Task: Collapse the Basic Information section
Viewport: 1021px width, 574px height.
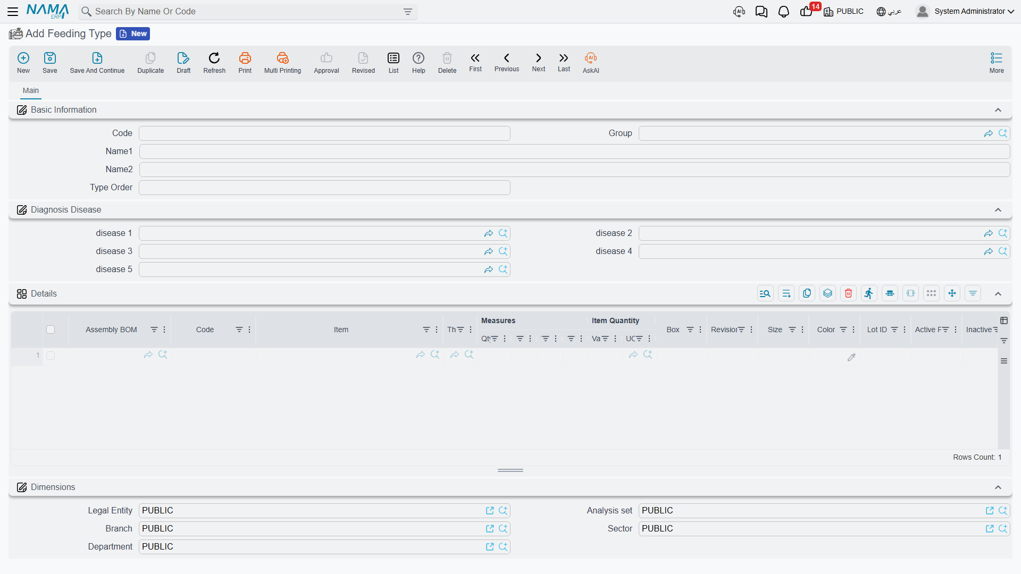Action: coord(998,110)
